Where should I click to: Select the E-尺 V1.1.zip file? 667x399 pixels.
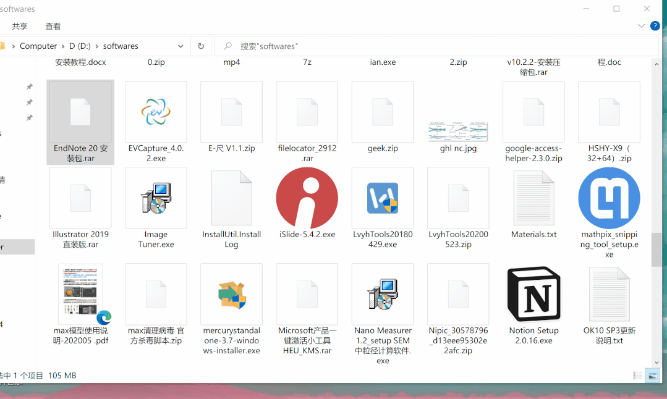pyautogui.click(x=231, y=112)
